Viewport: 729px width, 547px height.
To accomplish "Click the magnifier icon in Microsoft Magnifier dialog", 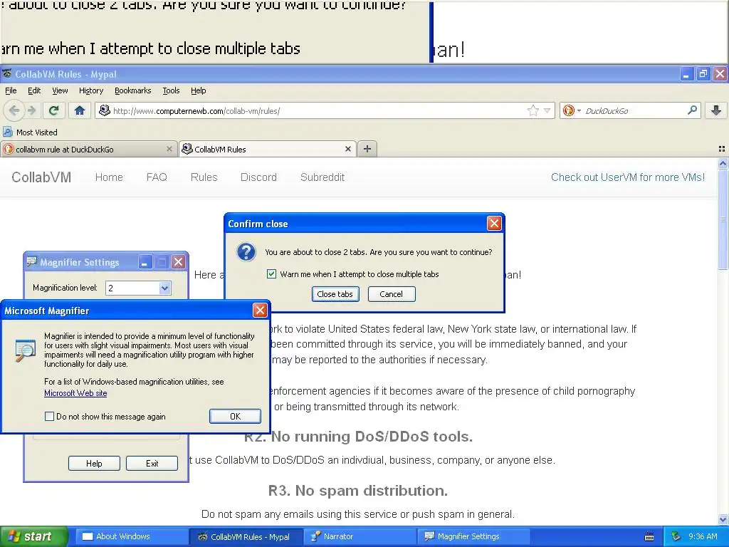I will coord(25,350).
